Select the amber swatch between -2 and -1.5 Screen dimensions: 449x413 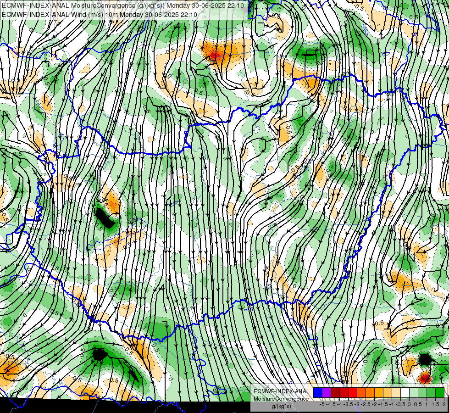point(378,392)
